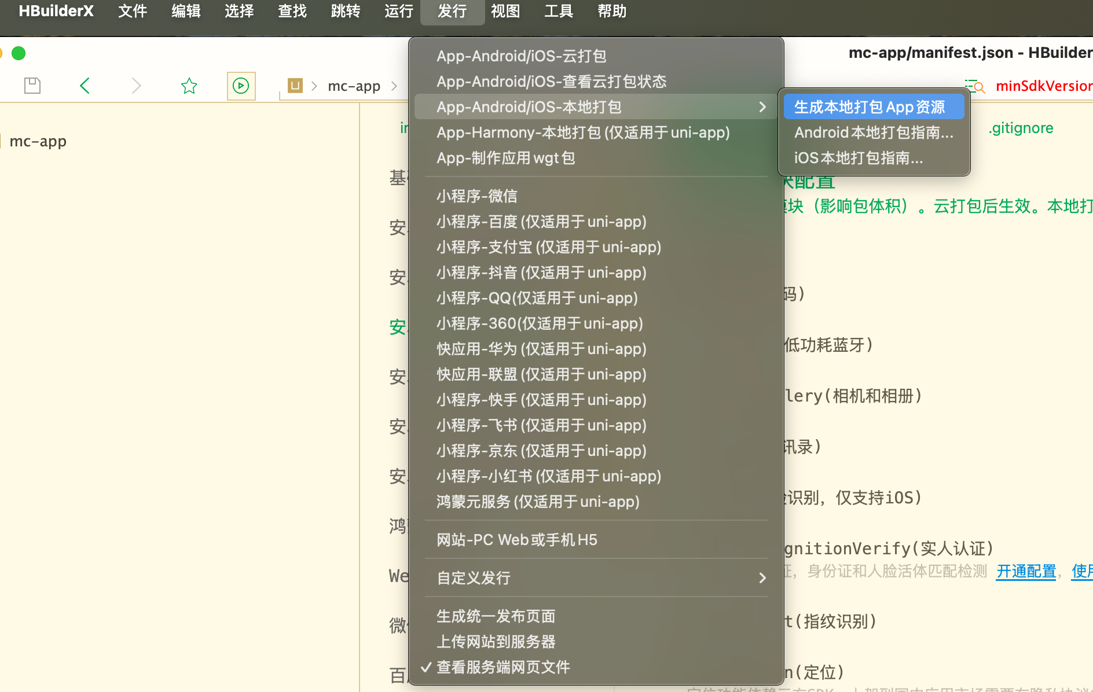Expand the 自定义发行 submenu arrow
1093x692 pixels.
(762, 578)
